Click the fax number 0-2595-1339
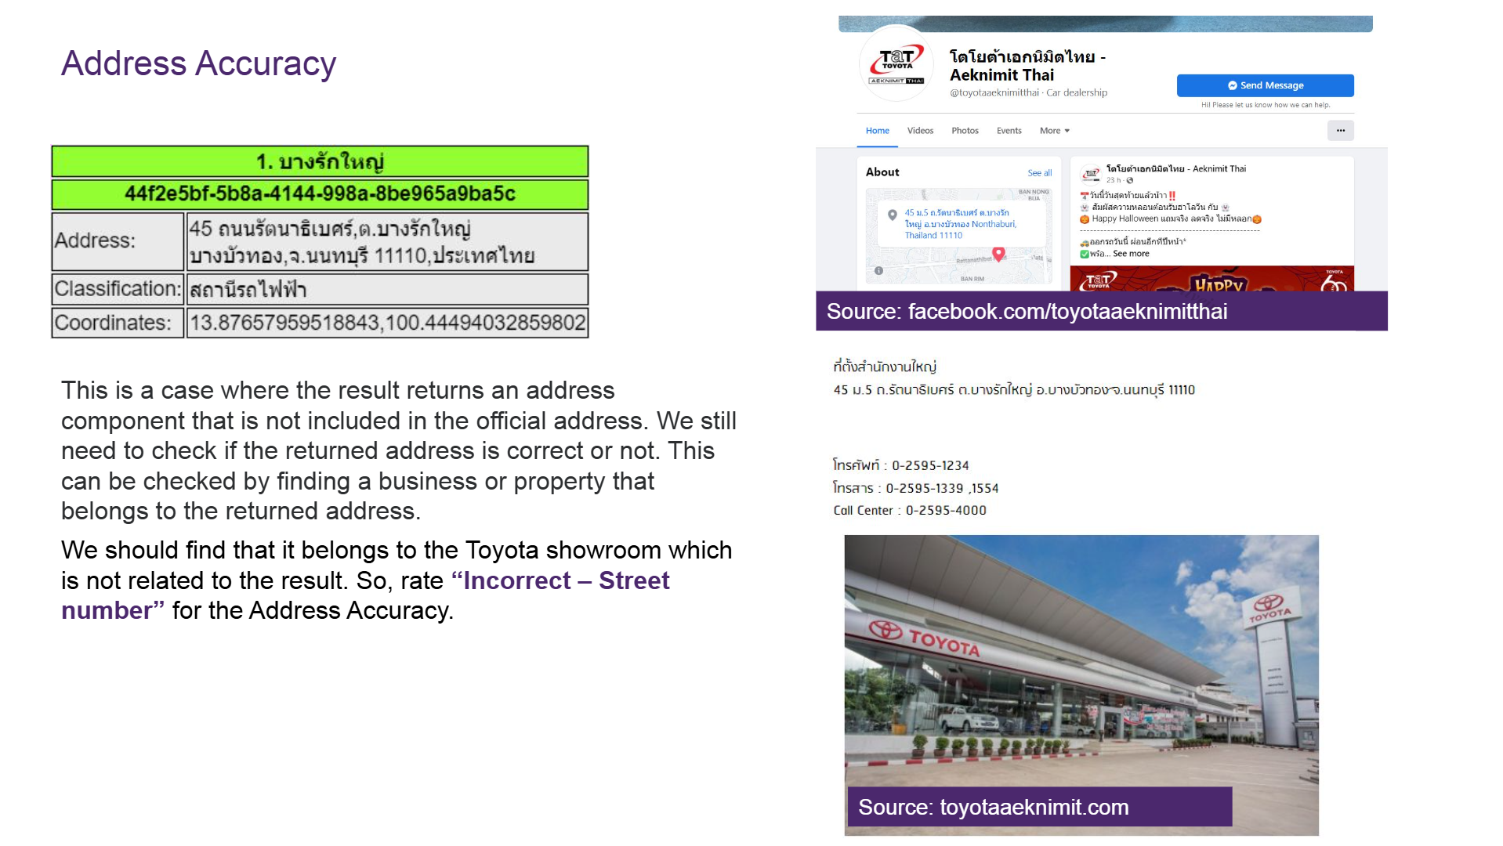The height and width of the screenshot is (846, 1503). [x=925, y=488]
